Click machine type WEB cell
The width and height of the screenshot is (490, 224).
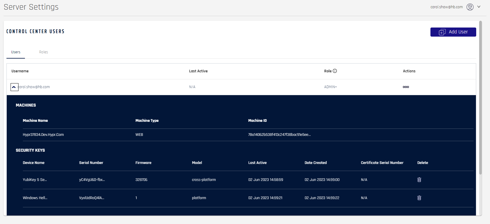[x=139, y=135]
